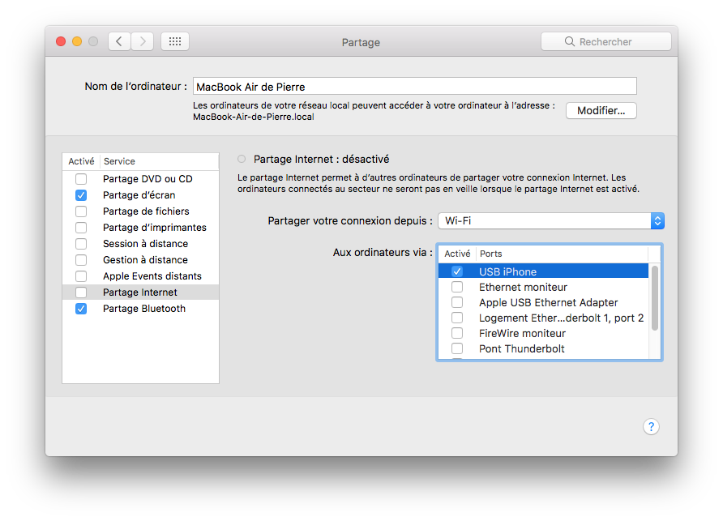Minimize the window with yellow button
This screenshot has width=723, height=521.
[77, 41]
